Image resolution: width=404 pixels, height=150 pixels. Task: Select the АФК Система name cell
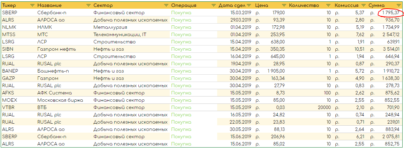coord(64,93)
